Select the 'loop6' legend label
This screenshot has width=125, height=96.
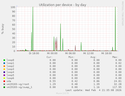pos(10,78)
